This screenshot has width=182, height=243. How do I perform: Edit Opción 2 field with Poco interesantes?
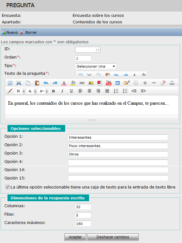[118, 146]
